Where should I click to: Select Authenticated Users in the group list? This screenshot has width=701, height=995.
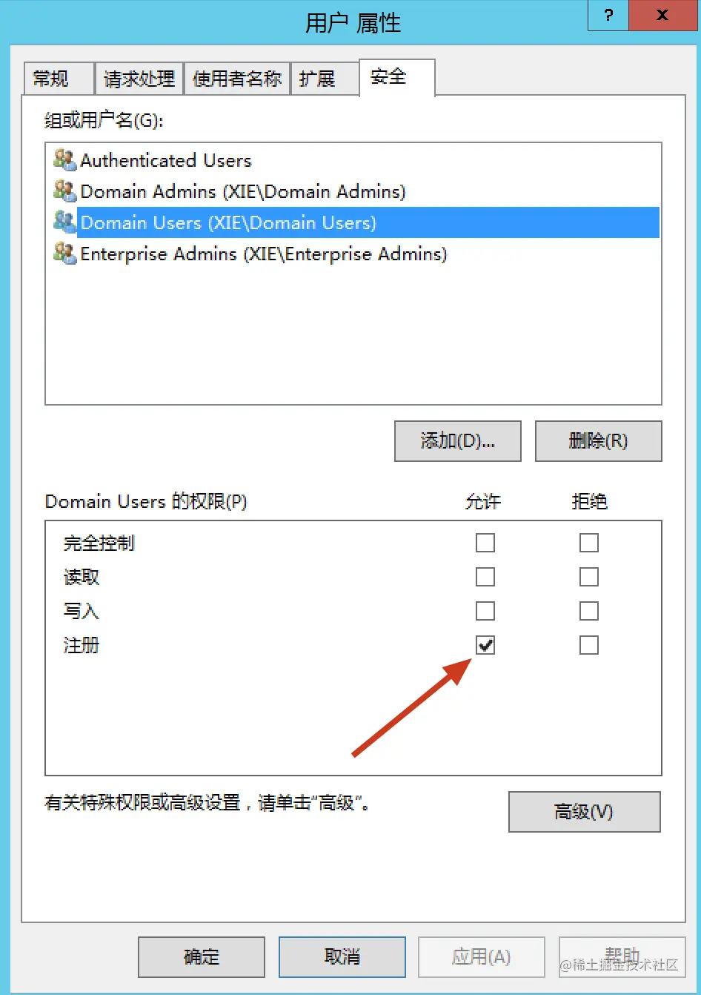166,160
